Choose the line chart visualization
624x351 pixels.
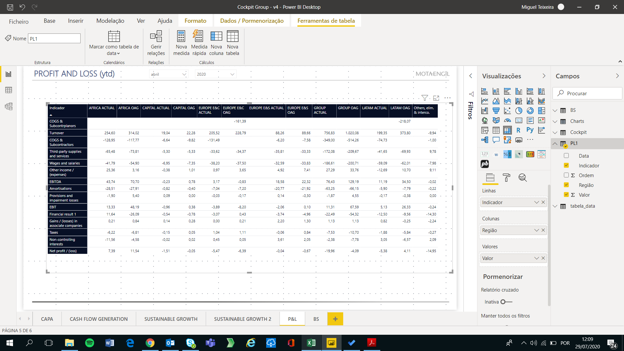(x=485, y=101)
